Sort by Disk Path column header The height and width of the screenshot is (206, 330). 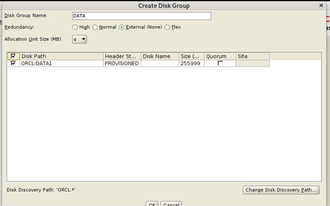pyautogui.click(x=61, y=56)
